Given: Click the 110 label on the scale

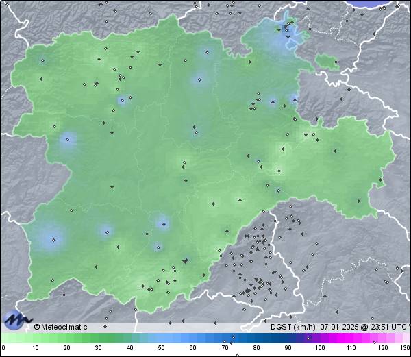Looking at the screenshot, I should [x=351, y=348].
